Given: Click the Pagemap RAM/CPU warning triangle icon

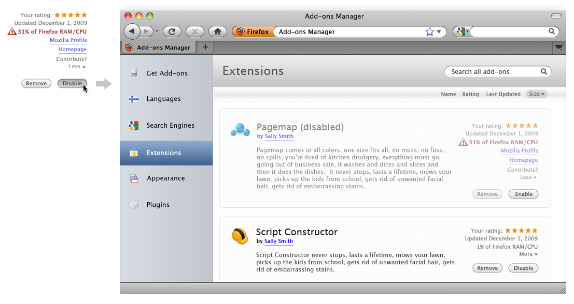Looking at the screenshot, I should coord(463,142).
